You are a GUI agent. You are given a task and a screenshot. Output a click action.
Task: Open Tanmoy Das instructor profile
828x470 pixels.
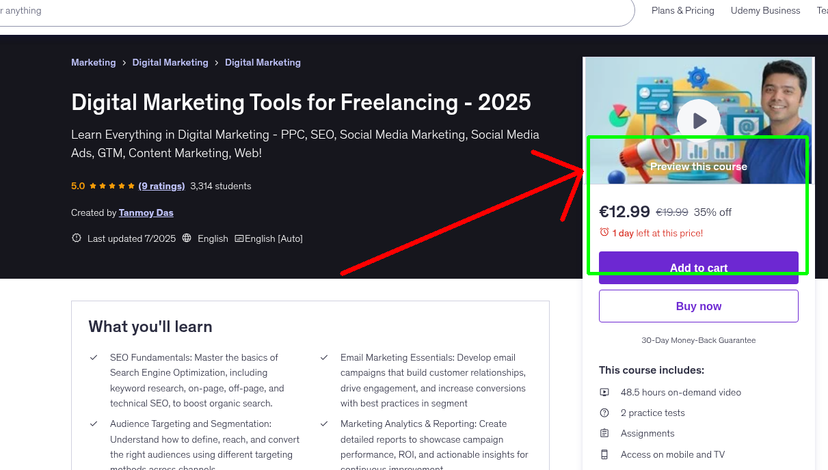pyautogui.click(x=146, y=212)
